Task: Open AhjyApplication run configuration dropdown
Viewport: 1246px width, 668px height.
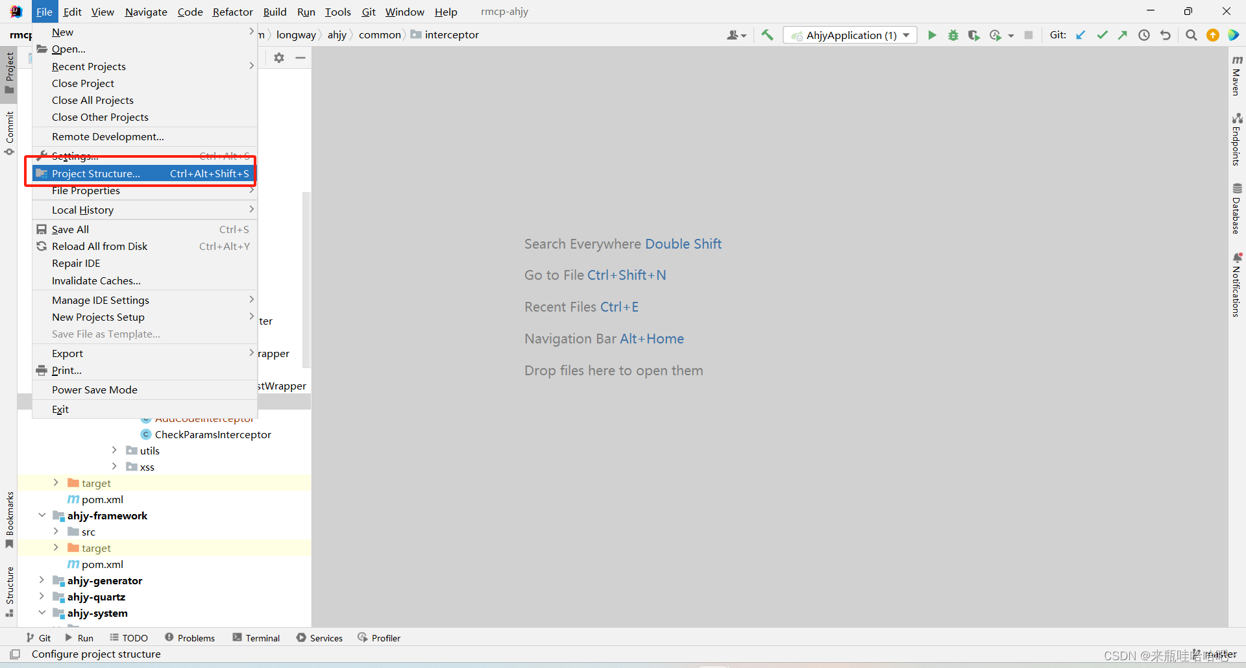Action: point(907,35)
